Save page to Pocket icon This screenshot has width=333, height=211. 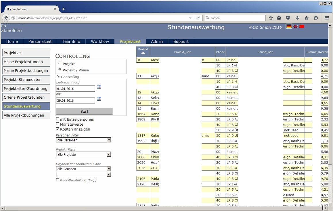[x=288, y=18]
